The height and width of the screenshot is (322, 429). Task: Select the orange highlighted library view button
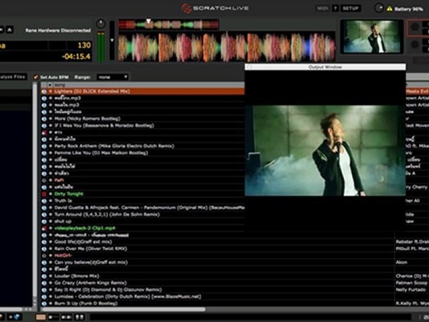pos(41,317)
